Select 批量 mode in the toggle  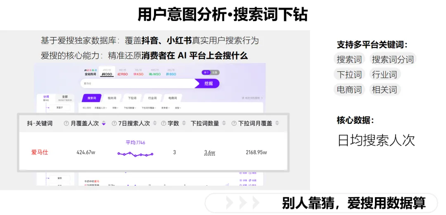click(215, 73)
